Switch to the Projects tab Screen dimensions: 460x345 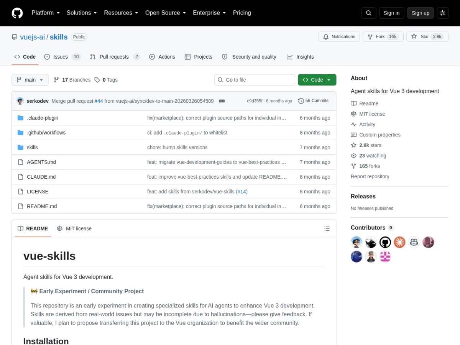pyautogui.click(x=198, y=57)
